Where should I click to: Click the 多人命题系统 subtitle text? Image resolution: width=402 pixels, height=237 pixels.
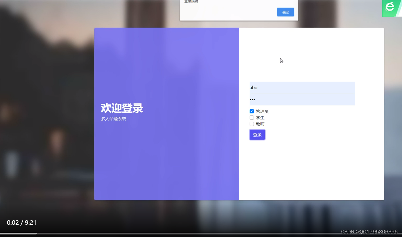click(113, 119)
